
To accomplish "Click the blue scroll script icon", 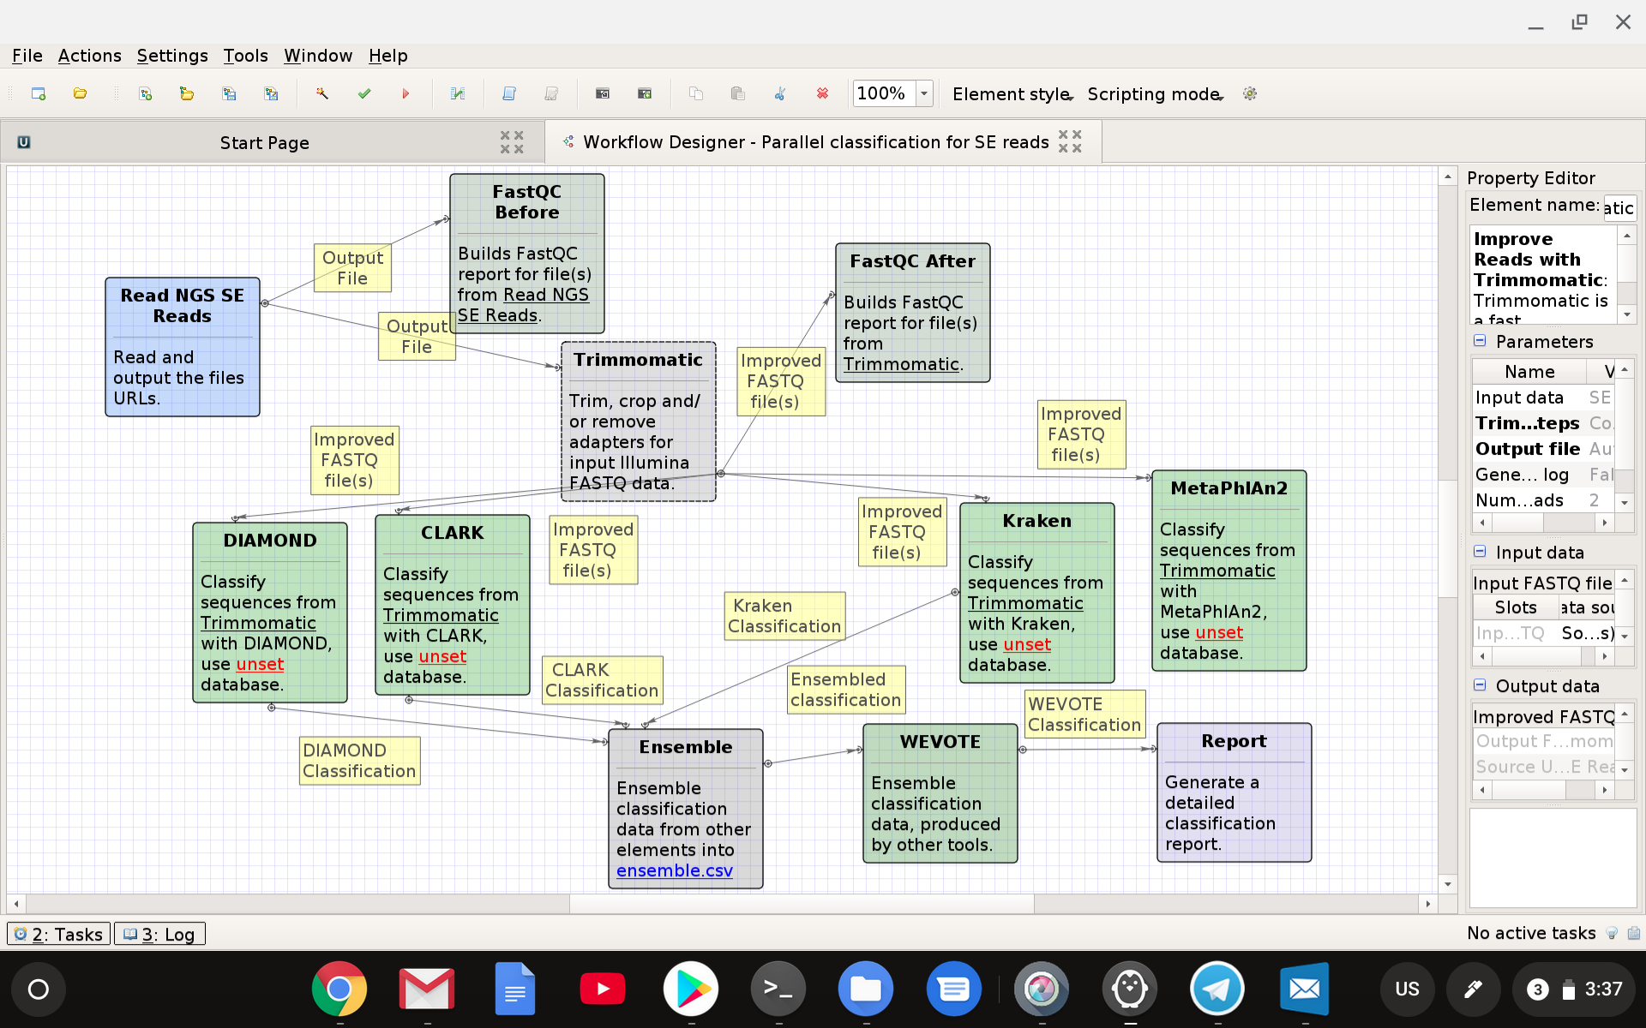I will [509, 93].
